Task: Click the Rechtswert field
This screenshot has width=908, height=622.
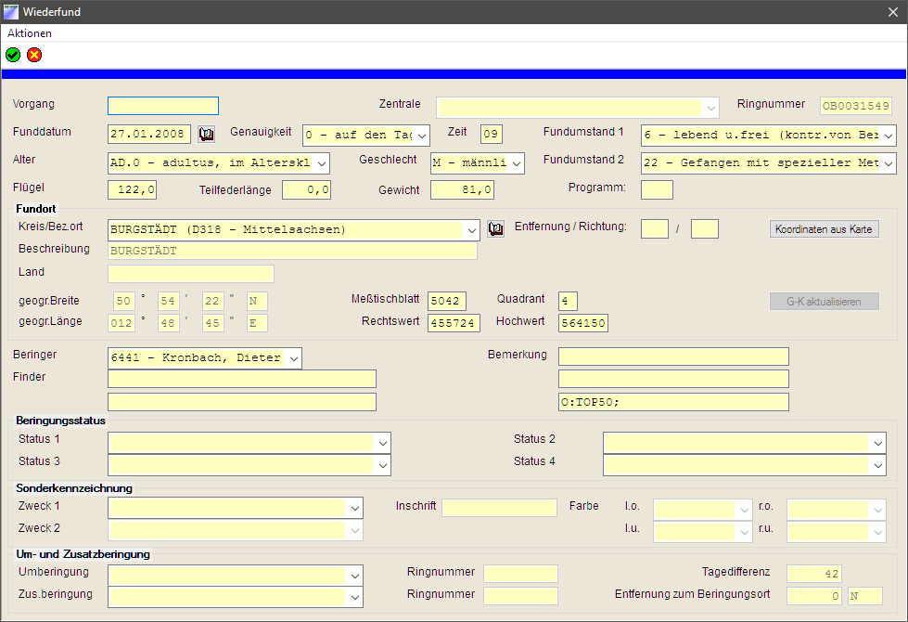Action: pyautogui.click(x=454, y=323)
